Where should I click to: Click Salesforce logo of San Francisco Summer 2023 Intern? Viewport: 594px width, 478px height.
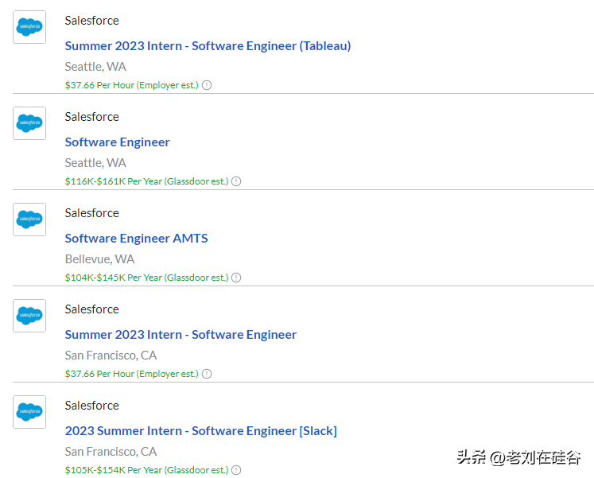coord(29,316)
